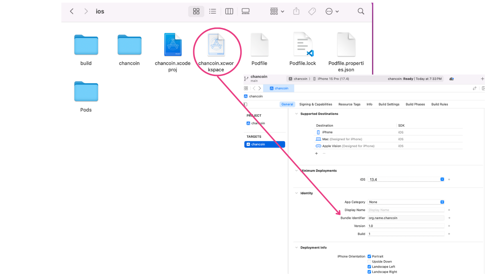
Task: Open Signing & Capabilities tab
Action: click(x=316, y=104)
